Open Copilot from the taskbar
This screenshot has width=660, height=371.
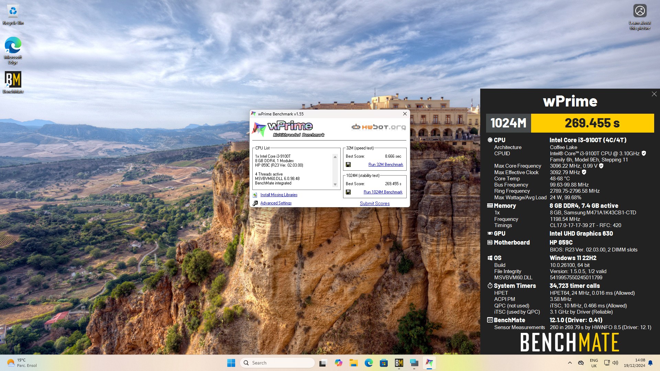click(x=339, y=363)
